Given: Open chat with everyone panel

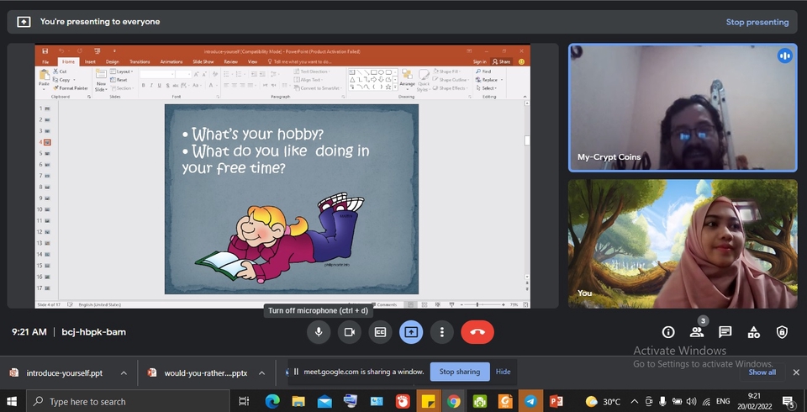Looking at the screenshot, I should tap(725, 332).
